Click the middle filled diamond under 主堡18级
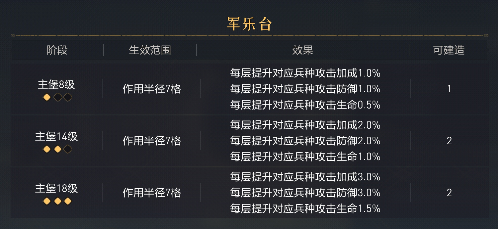The width and height of the screenshot is (498, 229). [x=57, y=201]
